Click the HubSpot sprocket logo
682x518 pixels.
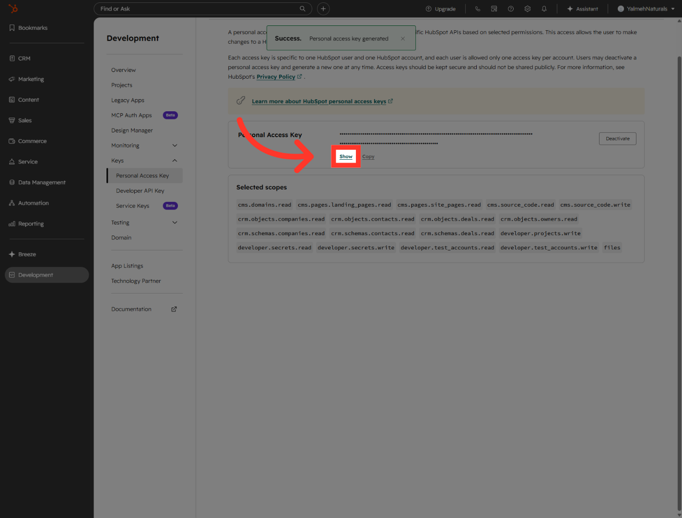click(x=13, y=9)
